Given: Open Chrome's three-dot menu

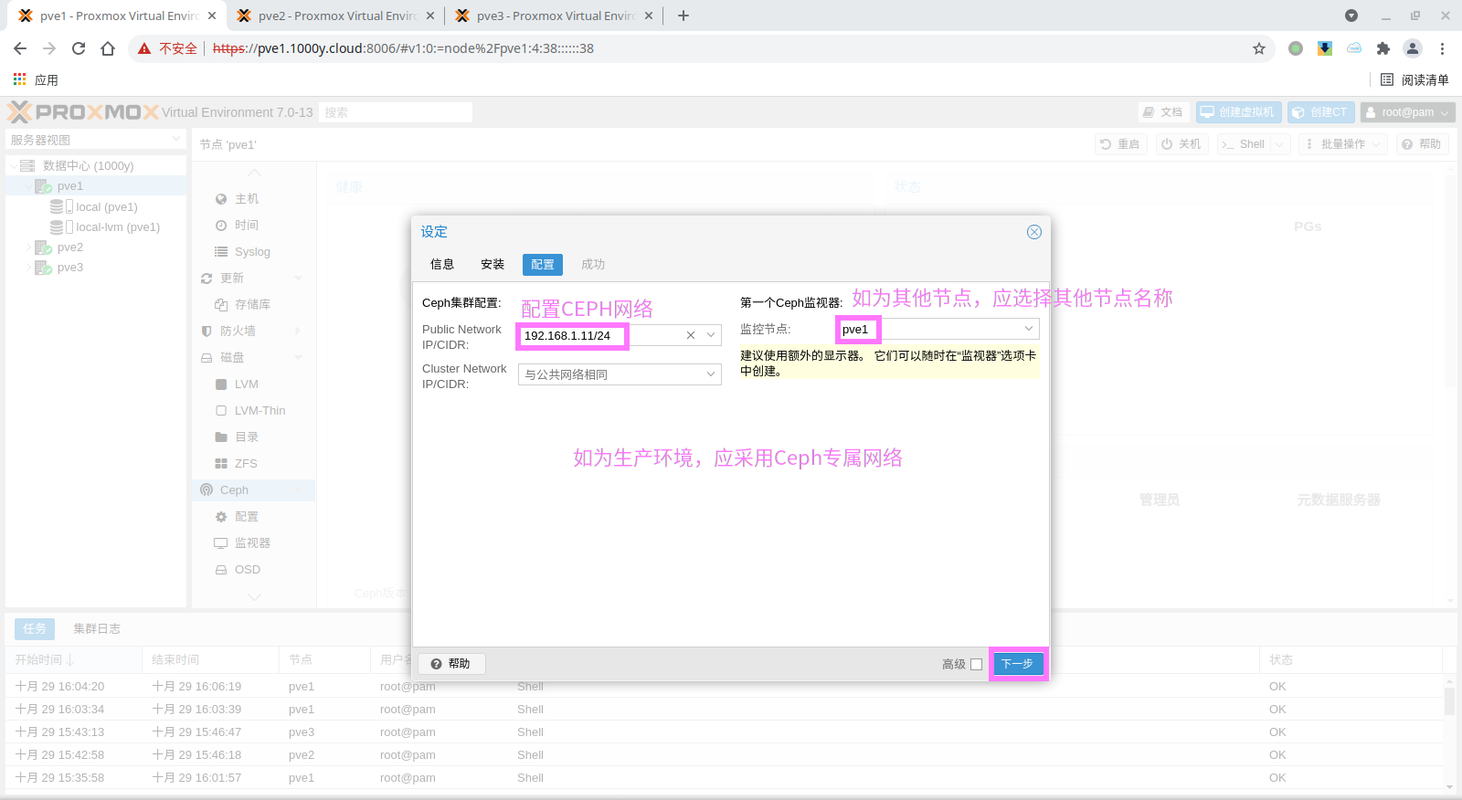Looking at the screenshot, I should tap(1442, 48).
